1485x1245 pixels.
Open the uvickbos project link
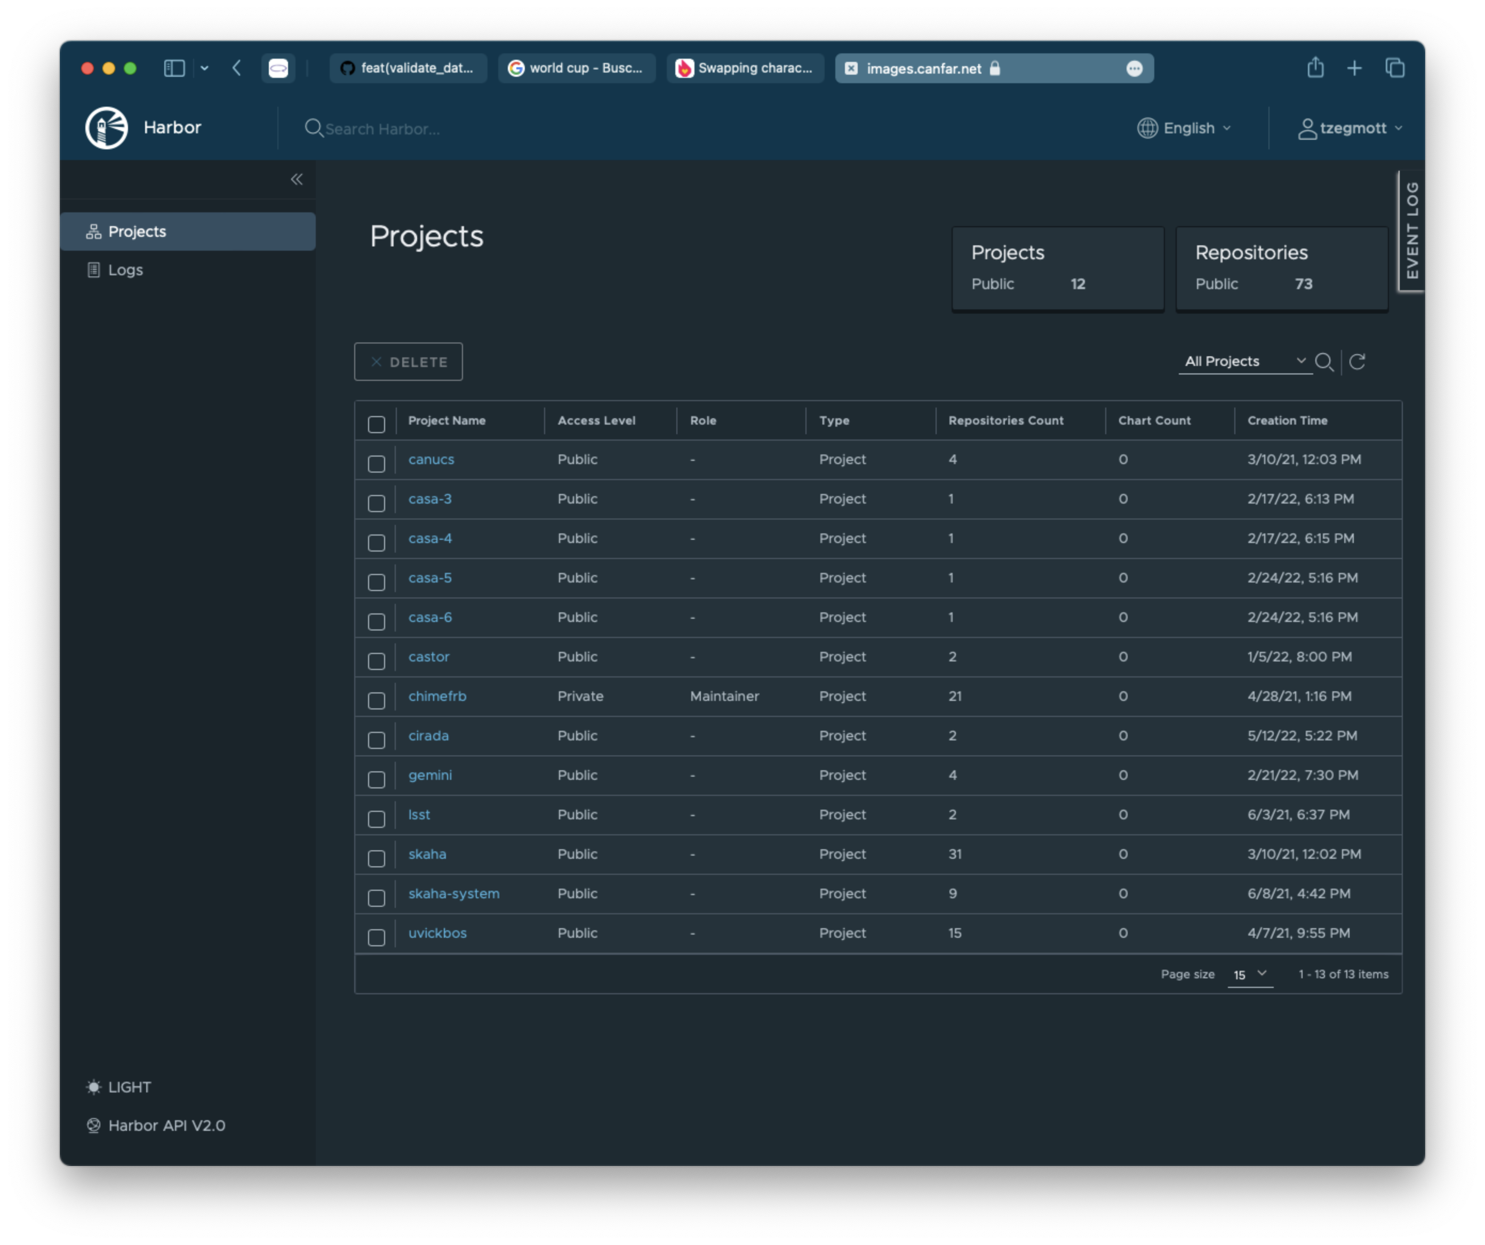pyautogui.click(x=437, y=932)
